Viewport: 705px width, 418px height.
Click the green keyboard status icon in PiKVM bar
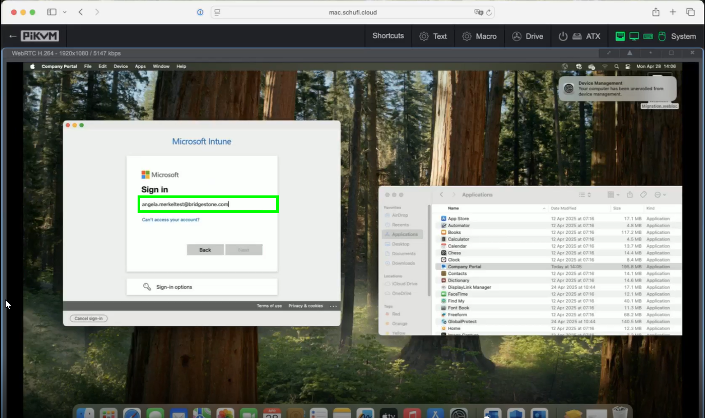(648, 36)
